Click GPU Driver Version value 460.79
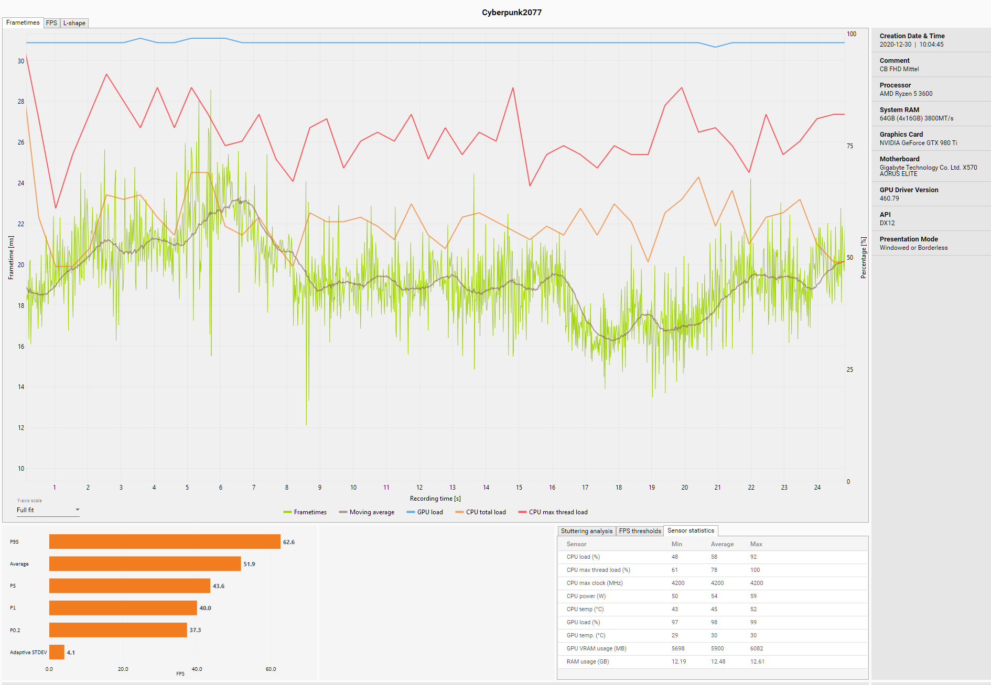The height and width of the screenshot is (685, 991). (889, 198)
